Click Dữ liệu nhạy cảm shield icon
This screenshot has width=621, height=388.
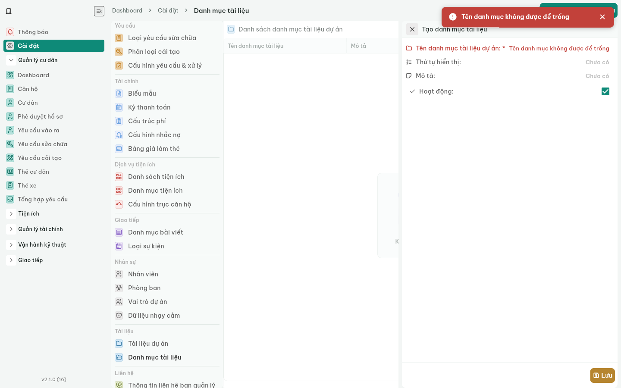[119, 316]
